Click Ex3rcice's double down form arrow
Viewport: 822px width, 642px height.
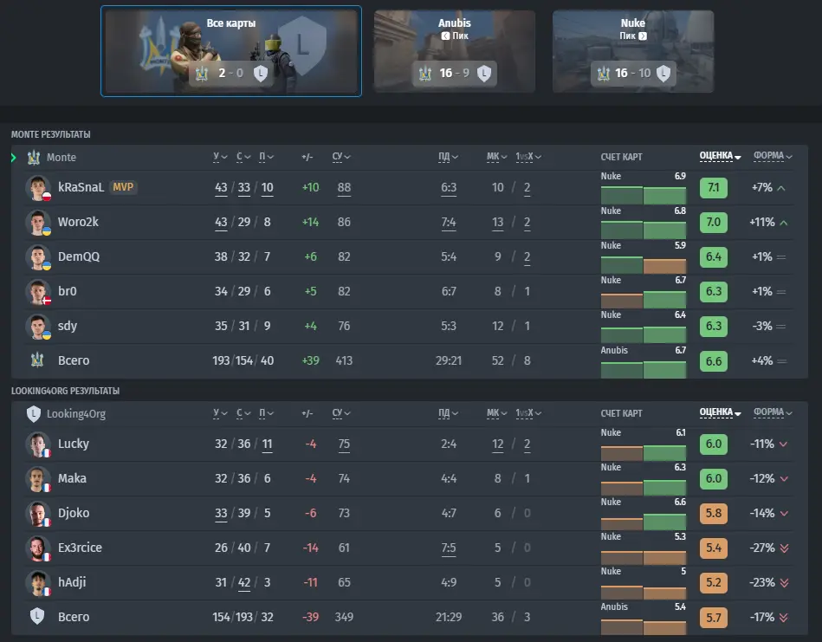pyautogui.click(x=784, y=548)
